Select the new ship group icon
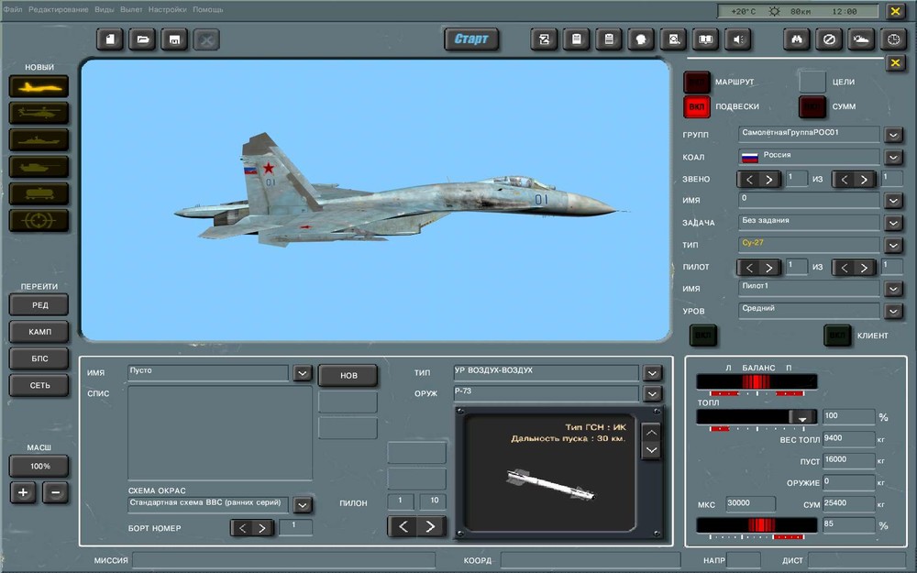This screenshot has width=917, height=573. [x=39, y=139]
